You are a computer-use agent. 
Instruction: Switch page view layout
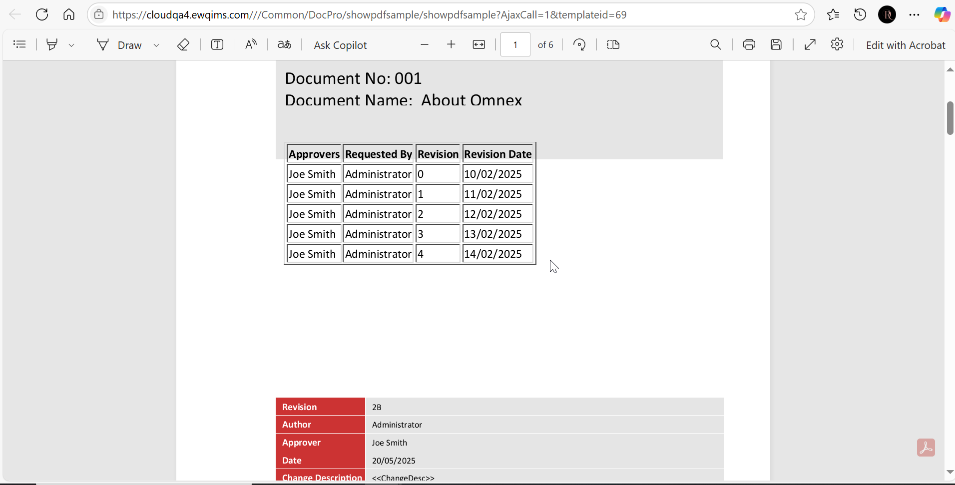(x=613, y=44)
